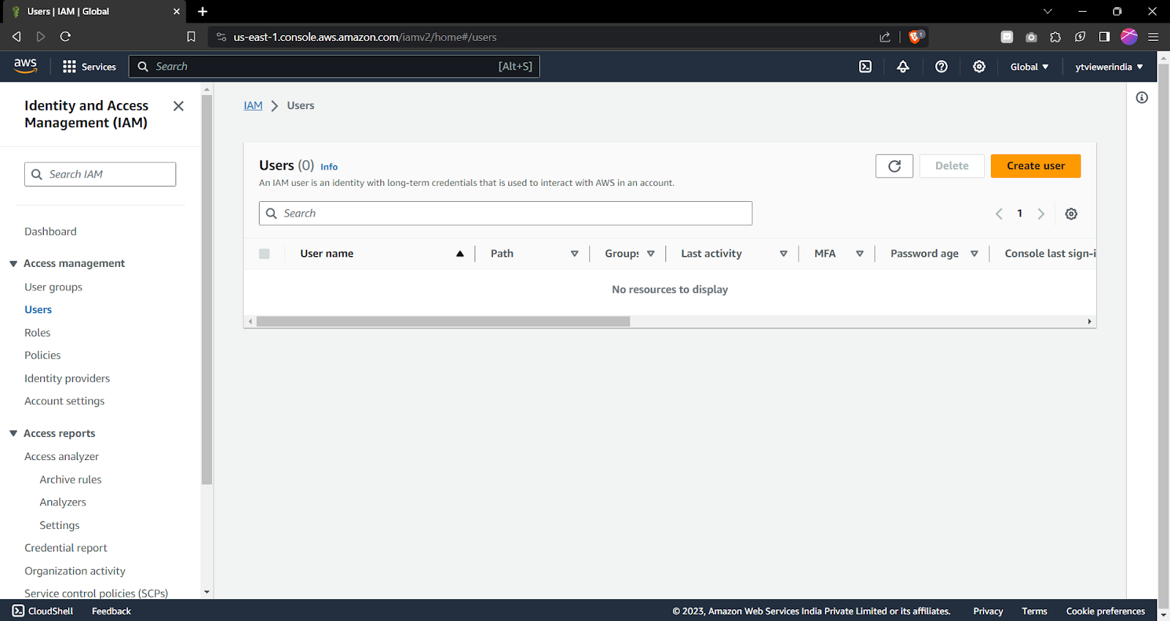Sort by User name ascending arrow
1170x621 pixels.
point(460,254)
